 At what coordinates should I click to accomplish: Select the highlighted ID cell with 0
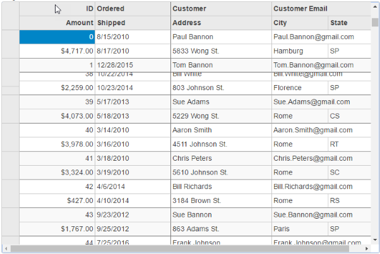point(57,37)
